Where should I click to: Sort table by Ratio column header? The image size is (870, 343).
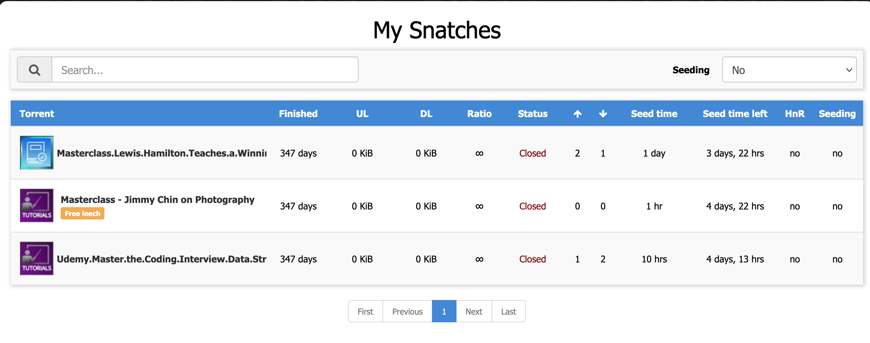(479, 114)
